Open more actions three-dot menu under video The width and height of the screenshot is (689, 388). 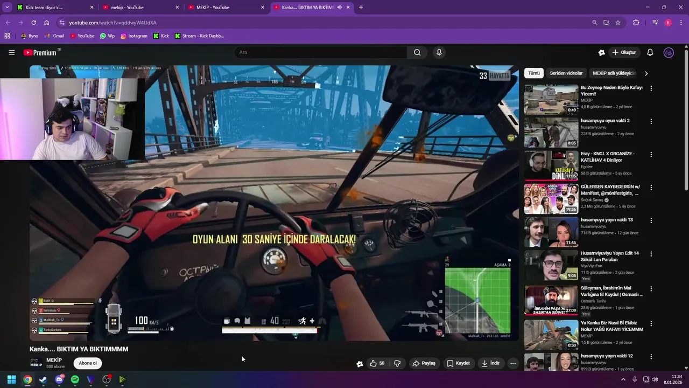[x=513, y=363]
